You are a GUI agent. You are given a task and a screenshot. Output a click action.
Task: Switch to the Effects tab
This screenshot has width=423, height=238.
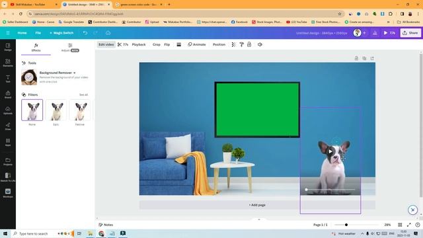click(36, 47)
